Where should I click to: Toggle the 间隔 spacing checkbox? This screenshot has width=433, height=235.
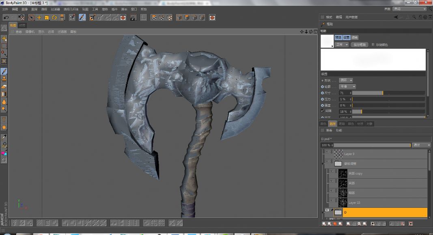coord(322,111)
